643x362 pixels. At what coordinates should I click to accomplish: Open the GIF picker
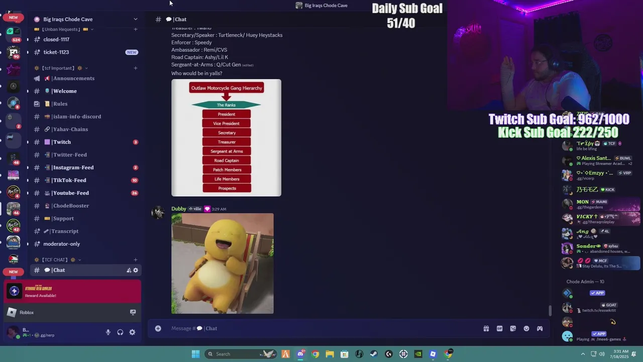(x=499, y=328)
